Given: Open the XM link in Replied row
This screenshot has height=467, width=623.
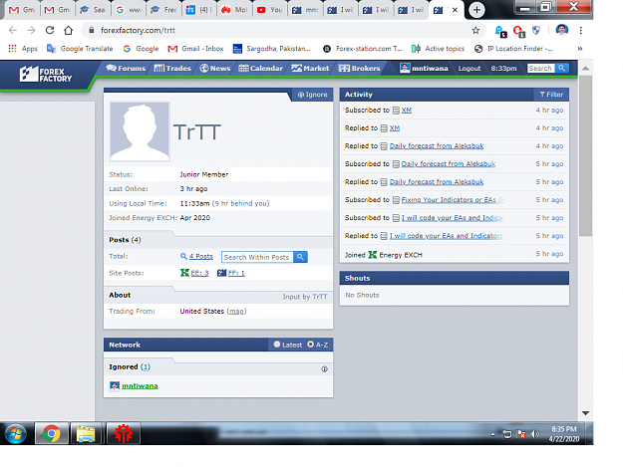Looking at the screenshot, I should (394, 128).
